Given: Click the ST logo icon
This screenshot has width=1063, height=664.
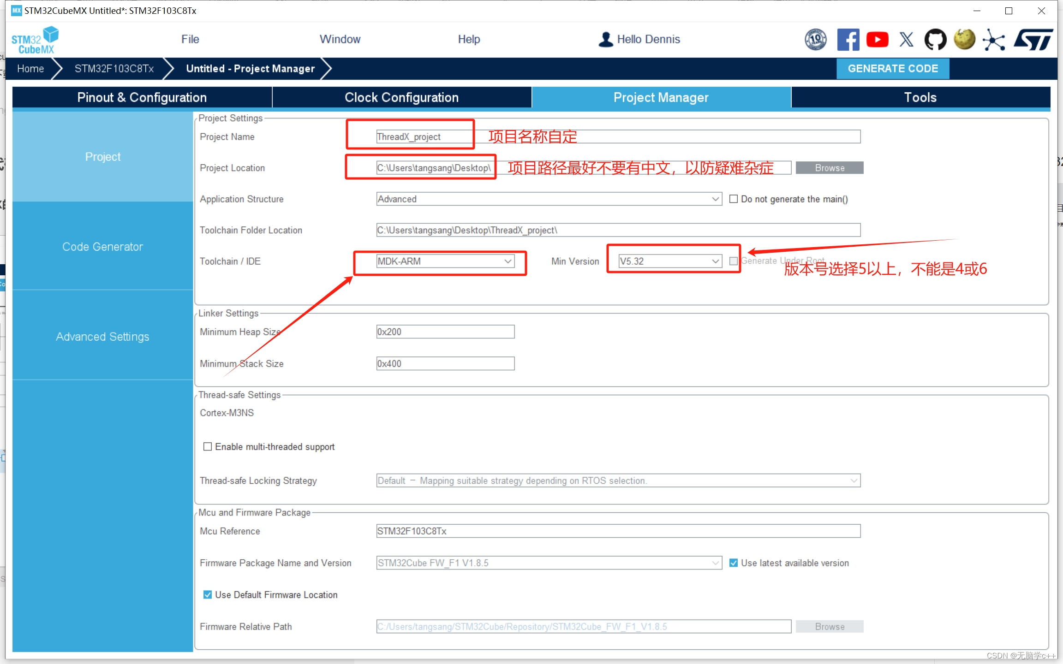Looking at the screenshot, I should (1033, 40).
